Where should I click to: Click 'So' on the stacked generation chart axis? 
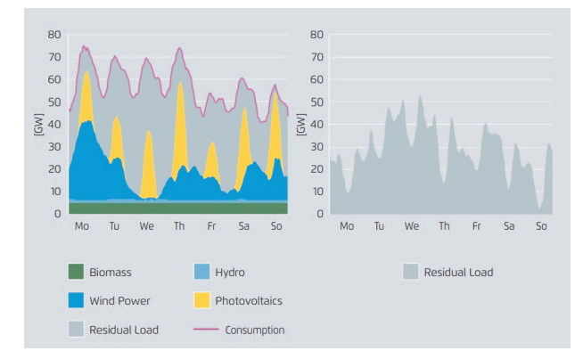(276, 226)
